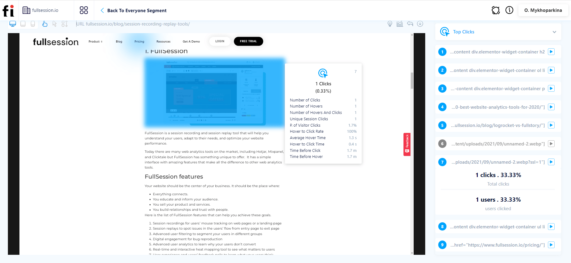The height and width of the screenshot is (263, 571).
Task: Click the lightbulb insights icon
Action: coord(390,24)
